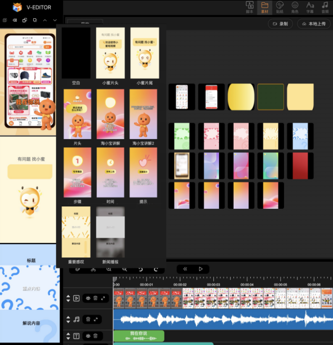This screenshot has width=333, height=345.
Task: Delete the audio track with its trash icon
Action: (88, 319)
